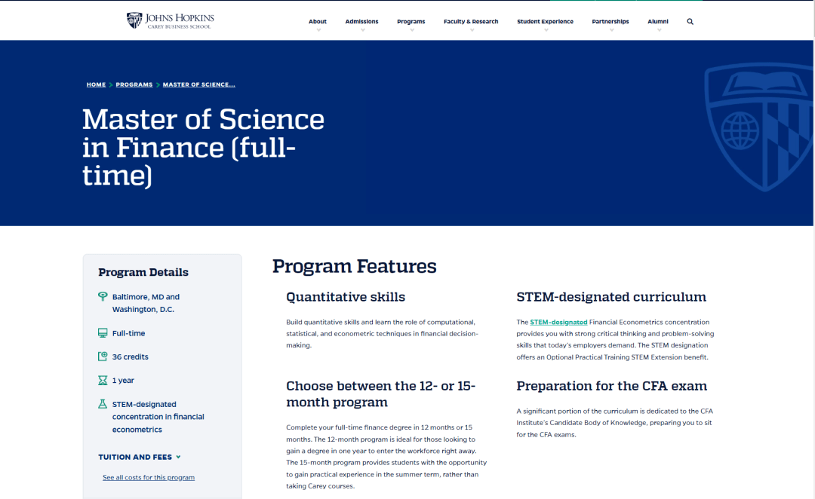This screenshot has width=815, height=499.
Task: Expand the About menu chevron
Action: [318, 31]
